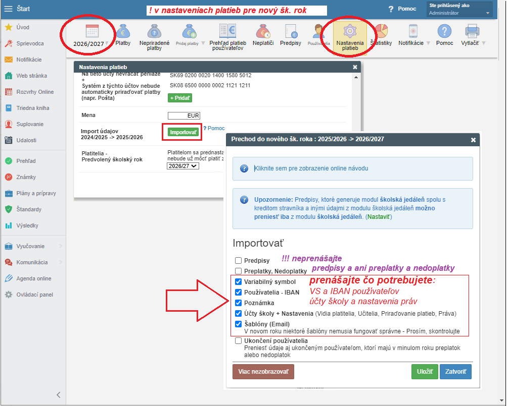
Task: Enable the Predpisy import checkbox
Action: [238, 260]
